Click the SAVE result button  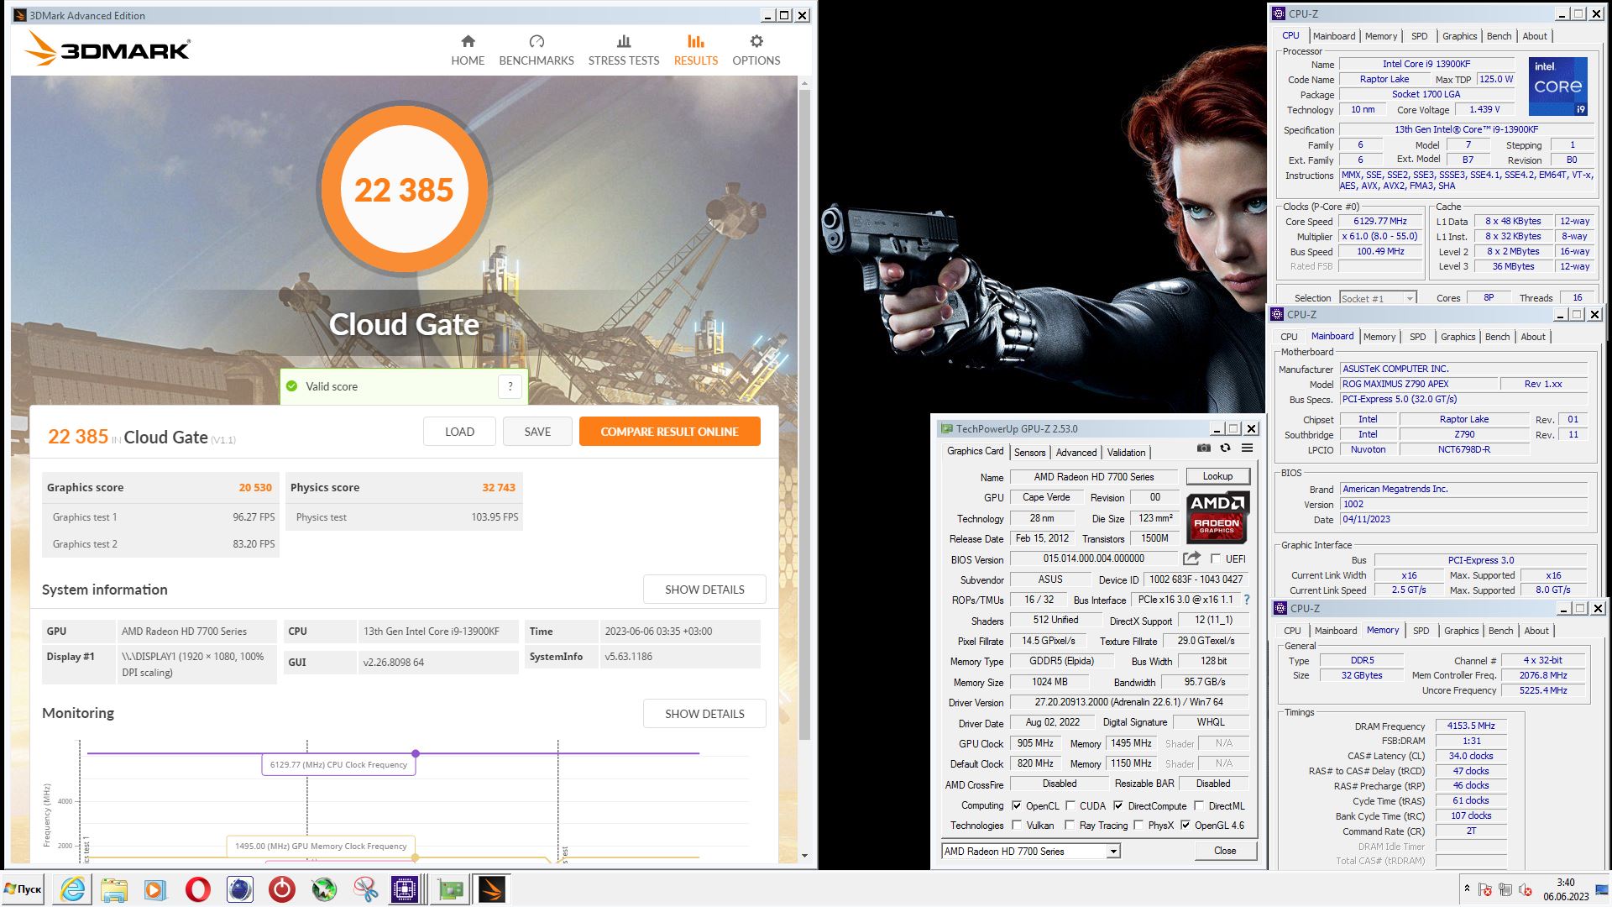pos(537,432)
